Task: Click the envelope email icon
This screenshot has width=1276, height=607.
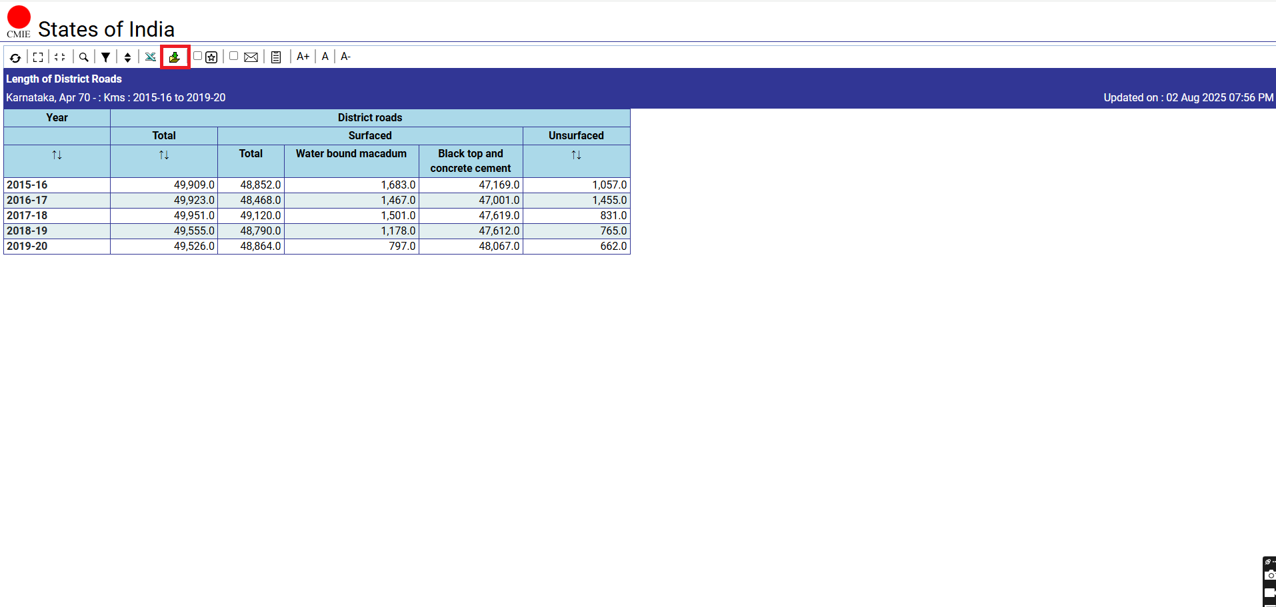Action: pyautogui.click(x=251, y=57)
